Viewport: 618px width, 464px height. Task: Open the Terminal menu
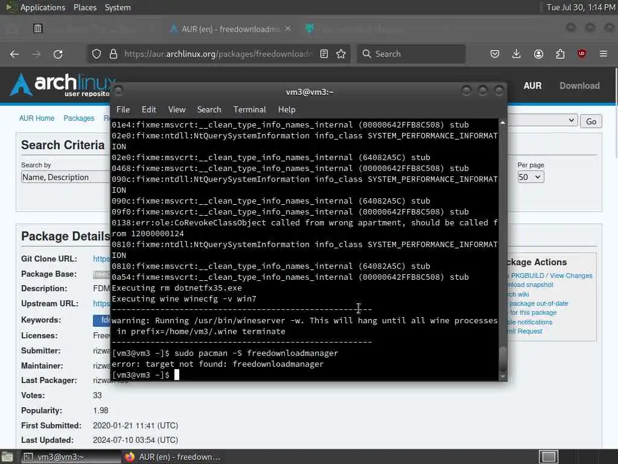click(x=249, y=110)
